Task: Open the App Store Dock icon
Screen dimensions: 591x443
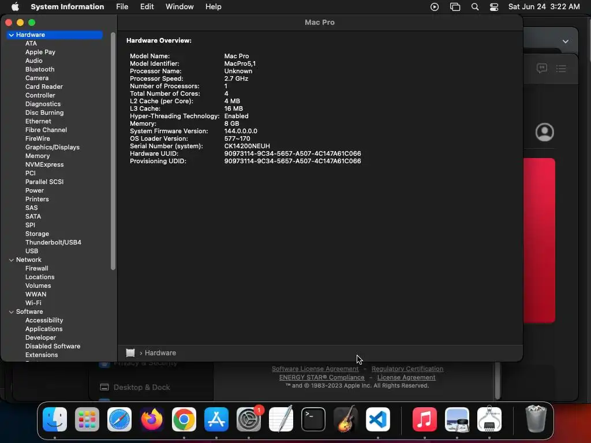Action: (216, 419)
